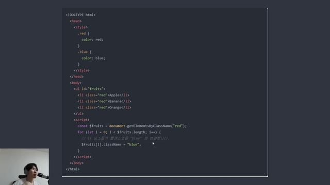This screenshot has height=185, width=330.
Task: Click the opening <body> tag
Action: [x=76, y=83]
